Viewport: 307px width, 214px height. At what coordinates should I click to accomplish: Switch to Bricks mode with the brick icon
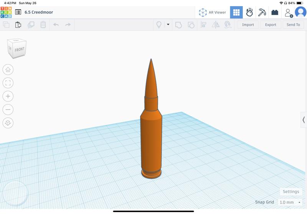click(275, 13)
